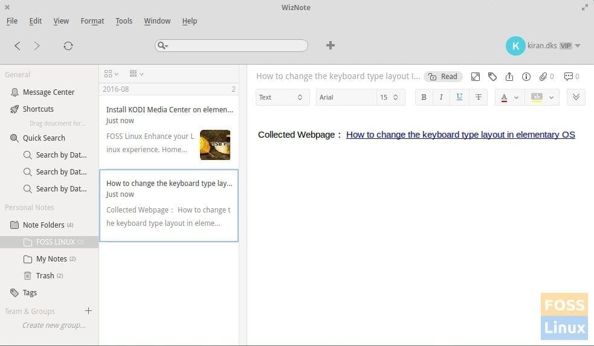Open the elementary OS keyboard layout link
This screenshot has width=594, height=346.
pos(460,135)
